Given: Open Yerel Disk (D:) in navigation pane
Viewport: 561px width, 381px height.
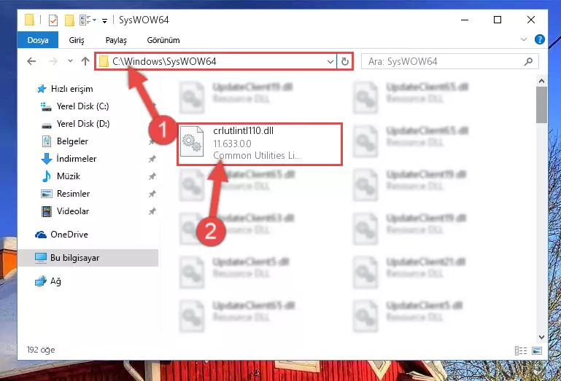Looking at the screenshot, I should point(83,124).
